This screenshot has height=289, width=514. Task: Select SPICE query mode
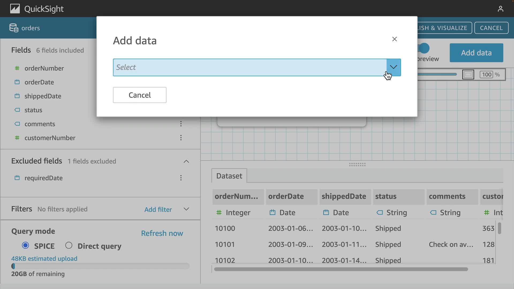25,245
